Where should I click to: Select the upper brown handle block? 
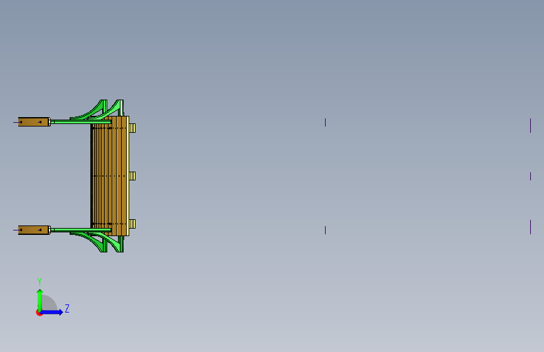pyautogui.click(x=34, y=122)
